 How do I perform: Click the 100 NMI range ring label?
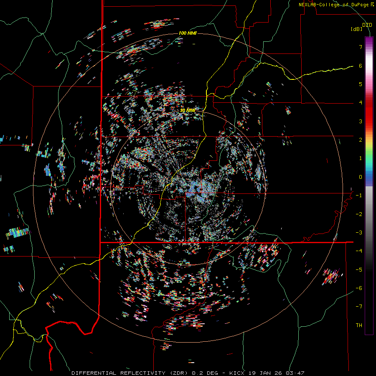click(x=188, y=33)
